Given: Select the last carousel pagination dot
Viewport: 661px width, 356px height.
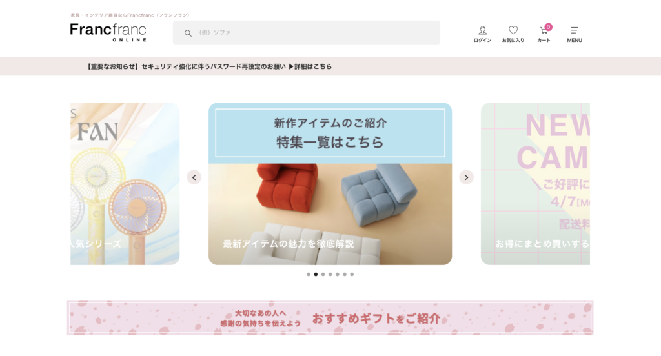Looking at the screenshot, I should [352, 274].
